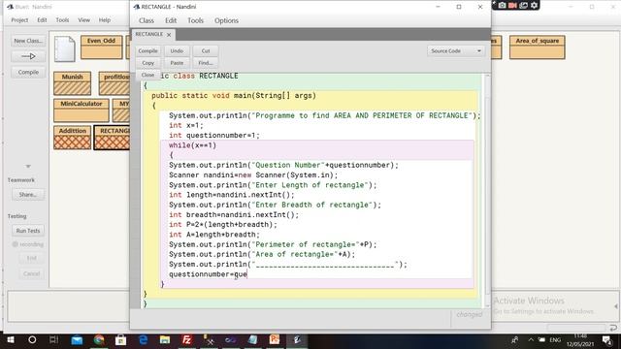Click the ENG language indicator
Viewport: 621px width, 349px height.
coord(555,340)
